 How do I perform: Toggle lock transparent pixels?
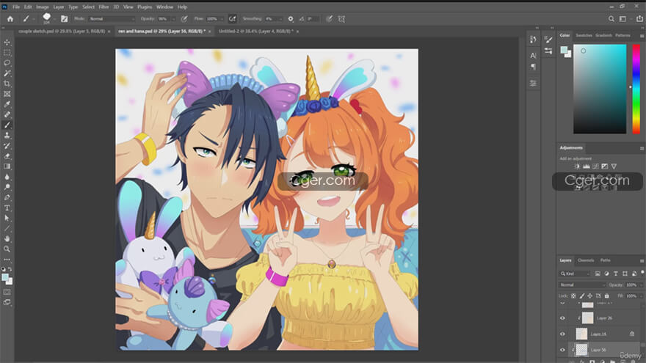coord(573,296)
